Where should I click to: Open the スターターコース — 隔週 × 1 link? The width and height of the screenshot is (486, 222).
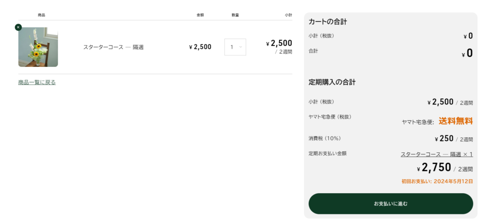click(437, 154)
